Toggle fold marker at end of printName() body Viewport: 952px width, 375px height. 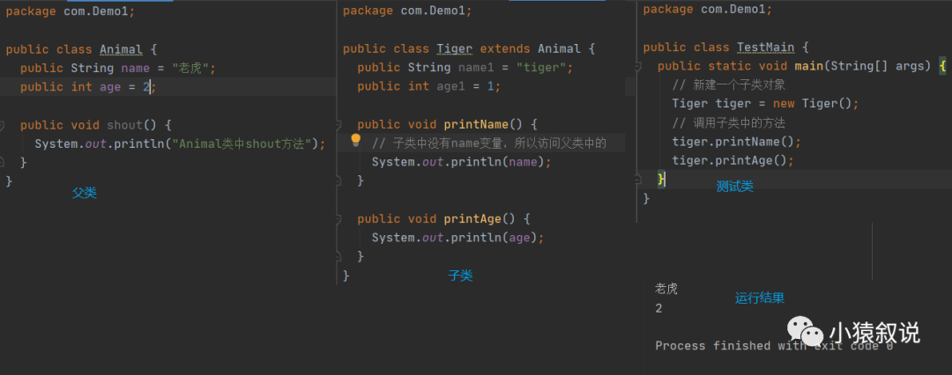[x=338, y=180]
